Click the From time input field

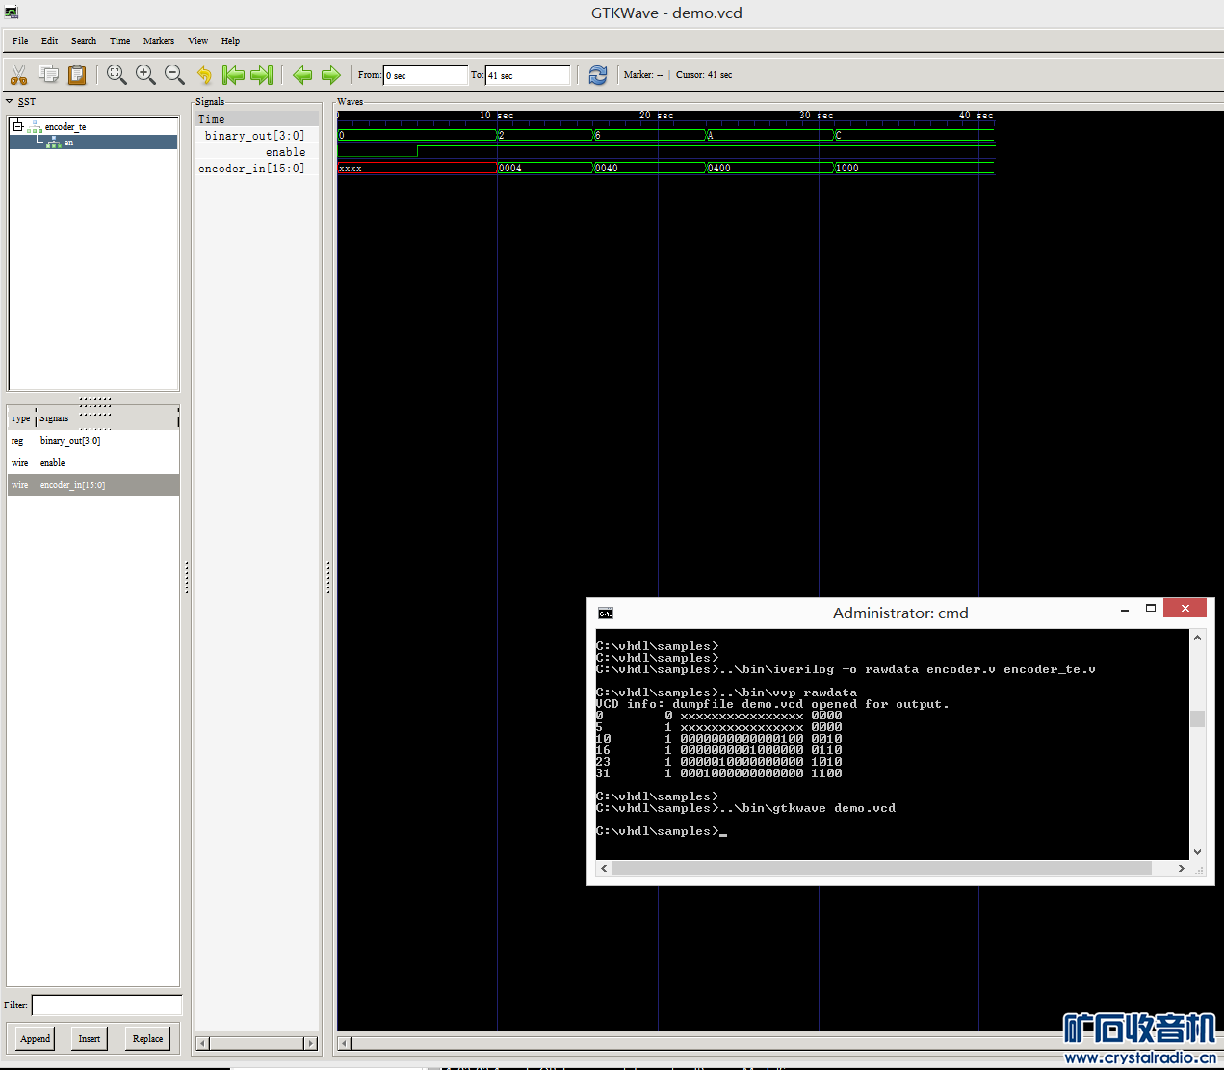click(x=426, y=75)
